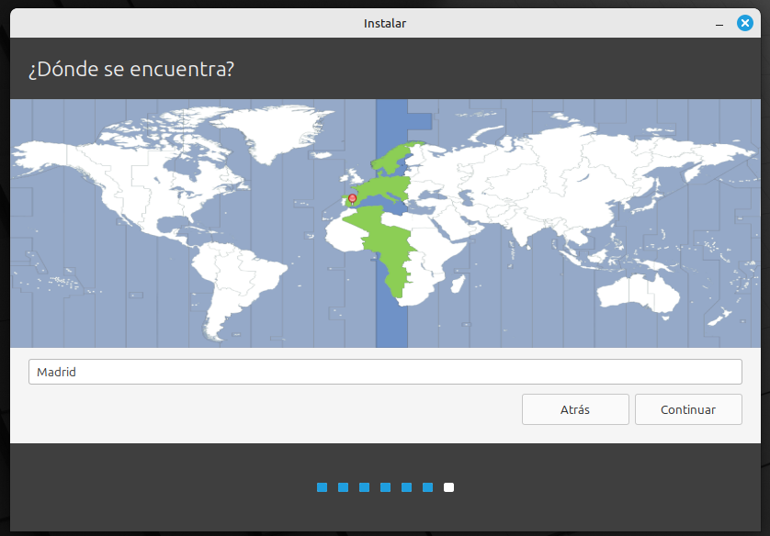Click the Instalar title bar text
This screenshot has height=536, width=770.
pyautogui.click(x=385, y=23)
